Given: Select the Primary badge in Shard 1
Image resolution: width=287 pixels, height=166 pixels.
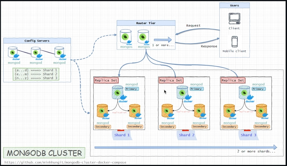Looking at the screenshot, I should pyautogui.click(x=132, y=89).
